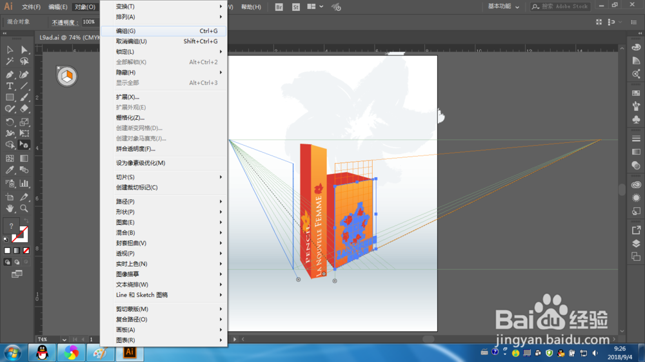Select the Column Graph tool
Image resolution: width=645 pixels, height=362 pixels.
(x=25, y=184)
